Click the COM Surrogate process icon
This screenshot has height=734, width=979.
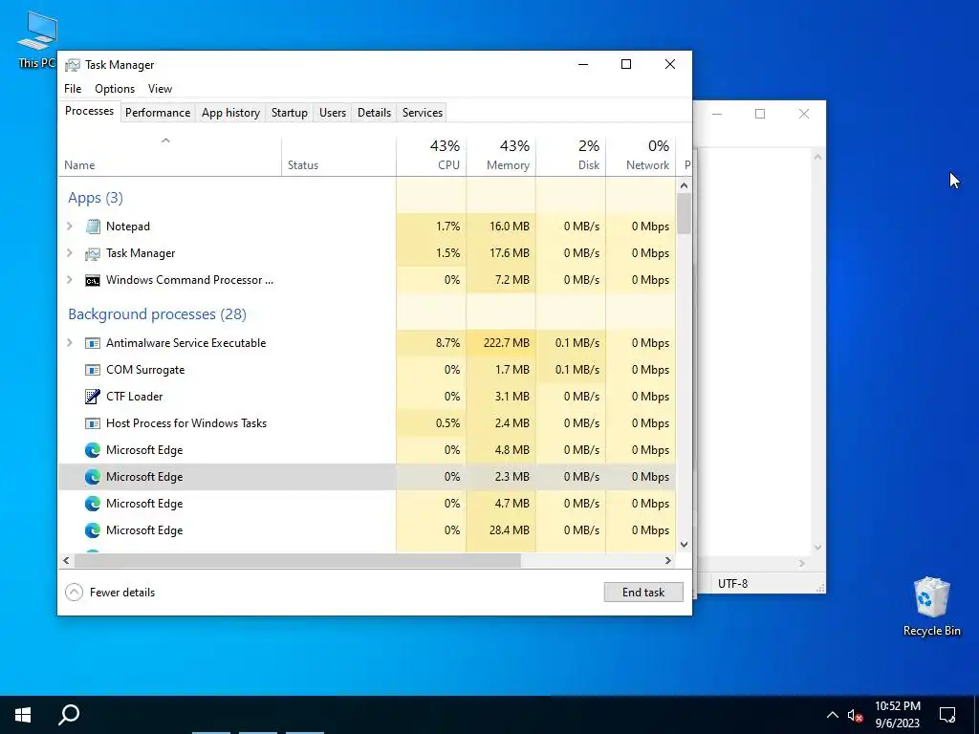point(93,370)
